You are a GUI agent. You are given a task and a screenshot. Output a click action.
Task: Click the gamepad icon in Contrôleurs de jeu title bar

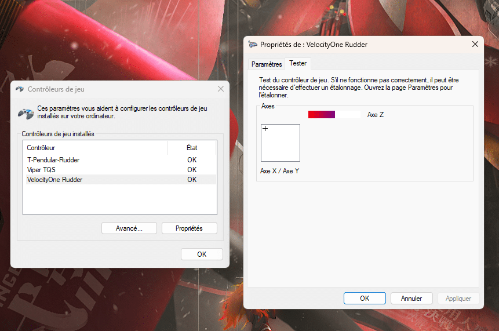coord(20,89)
